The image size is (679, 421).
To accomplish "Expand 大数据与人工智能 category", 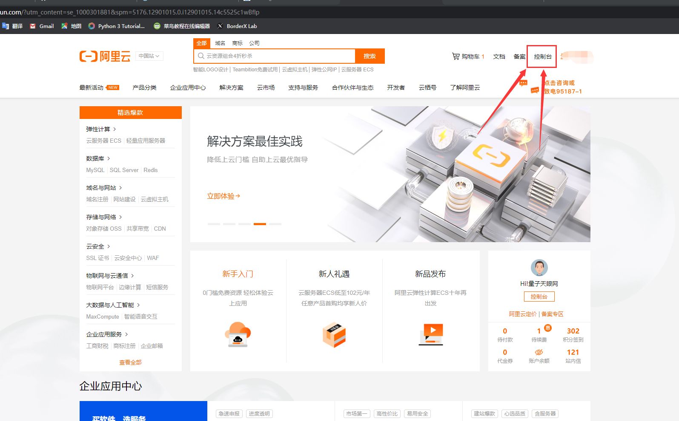I will [113, 305].
